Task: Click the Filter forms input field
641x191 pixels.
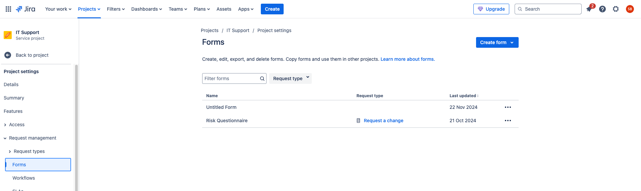Action: tap(231, 78)
